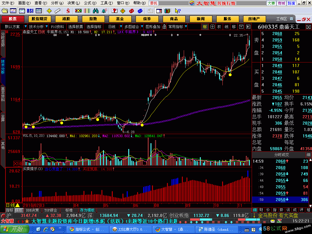Click the red circular info icon
Viewport: 312px width, 234px height.
(x=131, y=11)
